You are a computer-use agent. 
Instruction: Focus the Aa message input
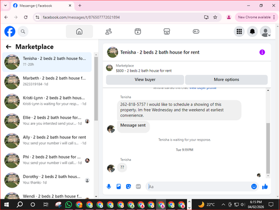pos(199,186)
